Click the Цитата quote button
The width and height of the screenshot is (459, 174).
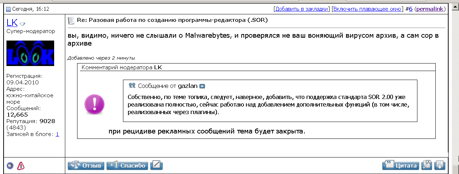pos(401,165)
